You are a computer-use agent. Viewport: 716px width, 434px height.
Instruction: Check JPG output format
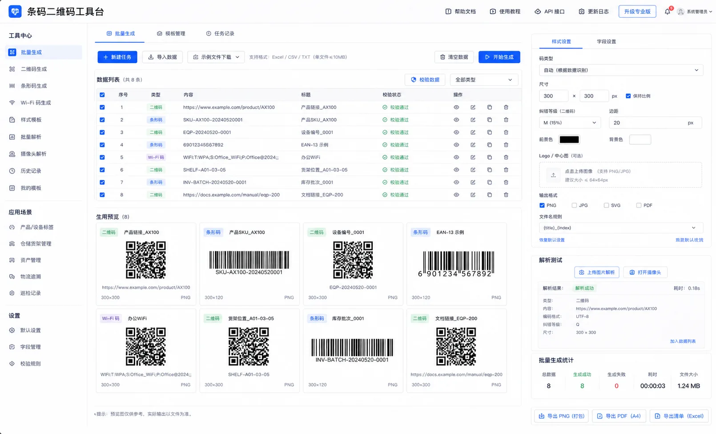point(574,205)
